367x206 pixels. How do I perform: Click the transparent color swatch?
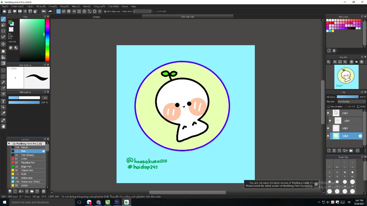(11, 29)
